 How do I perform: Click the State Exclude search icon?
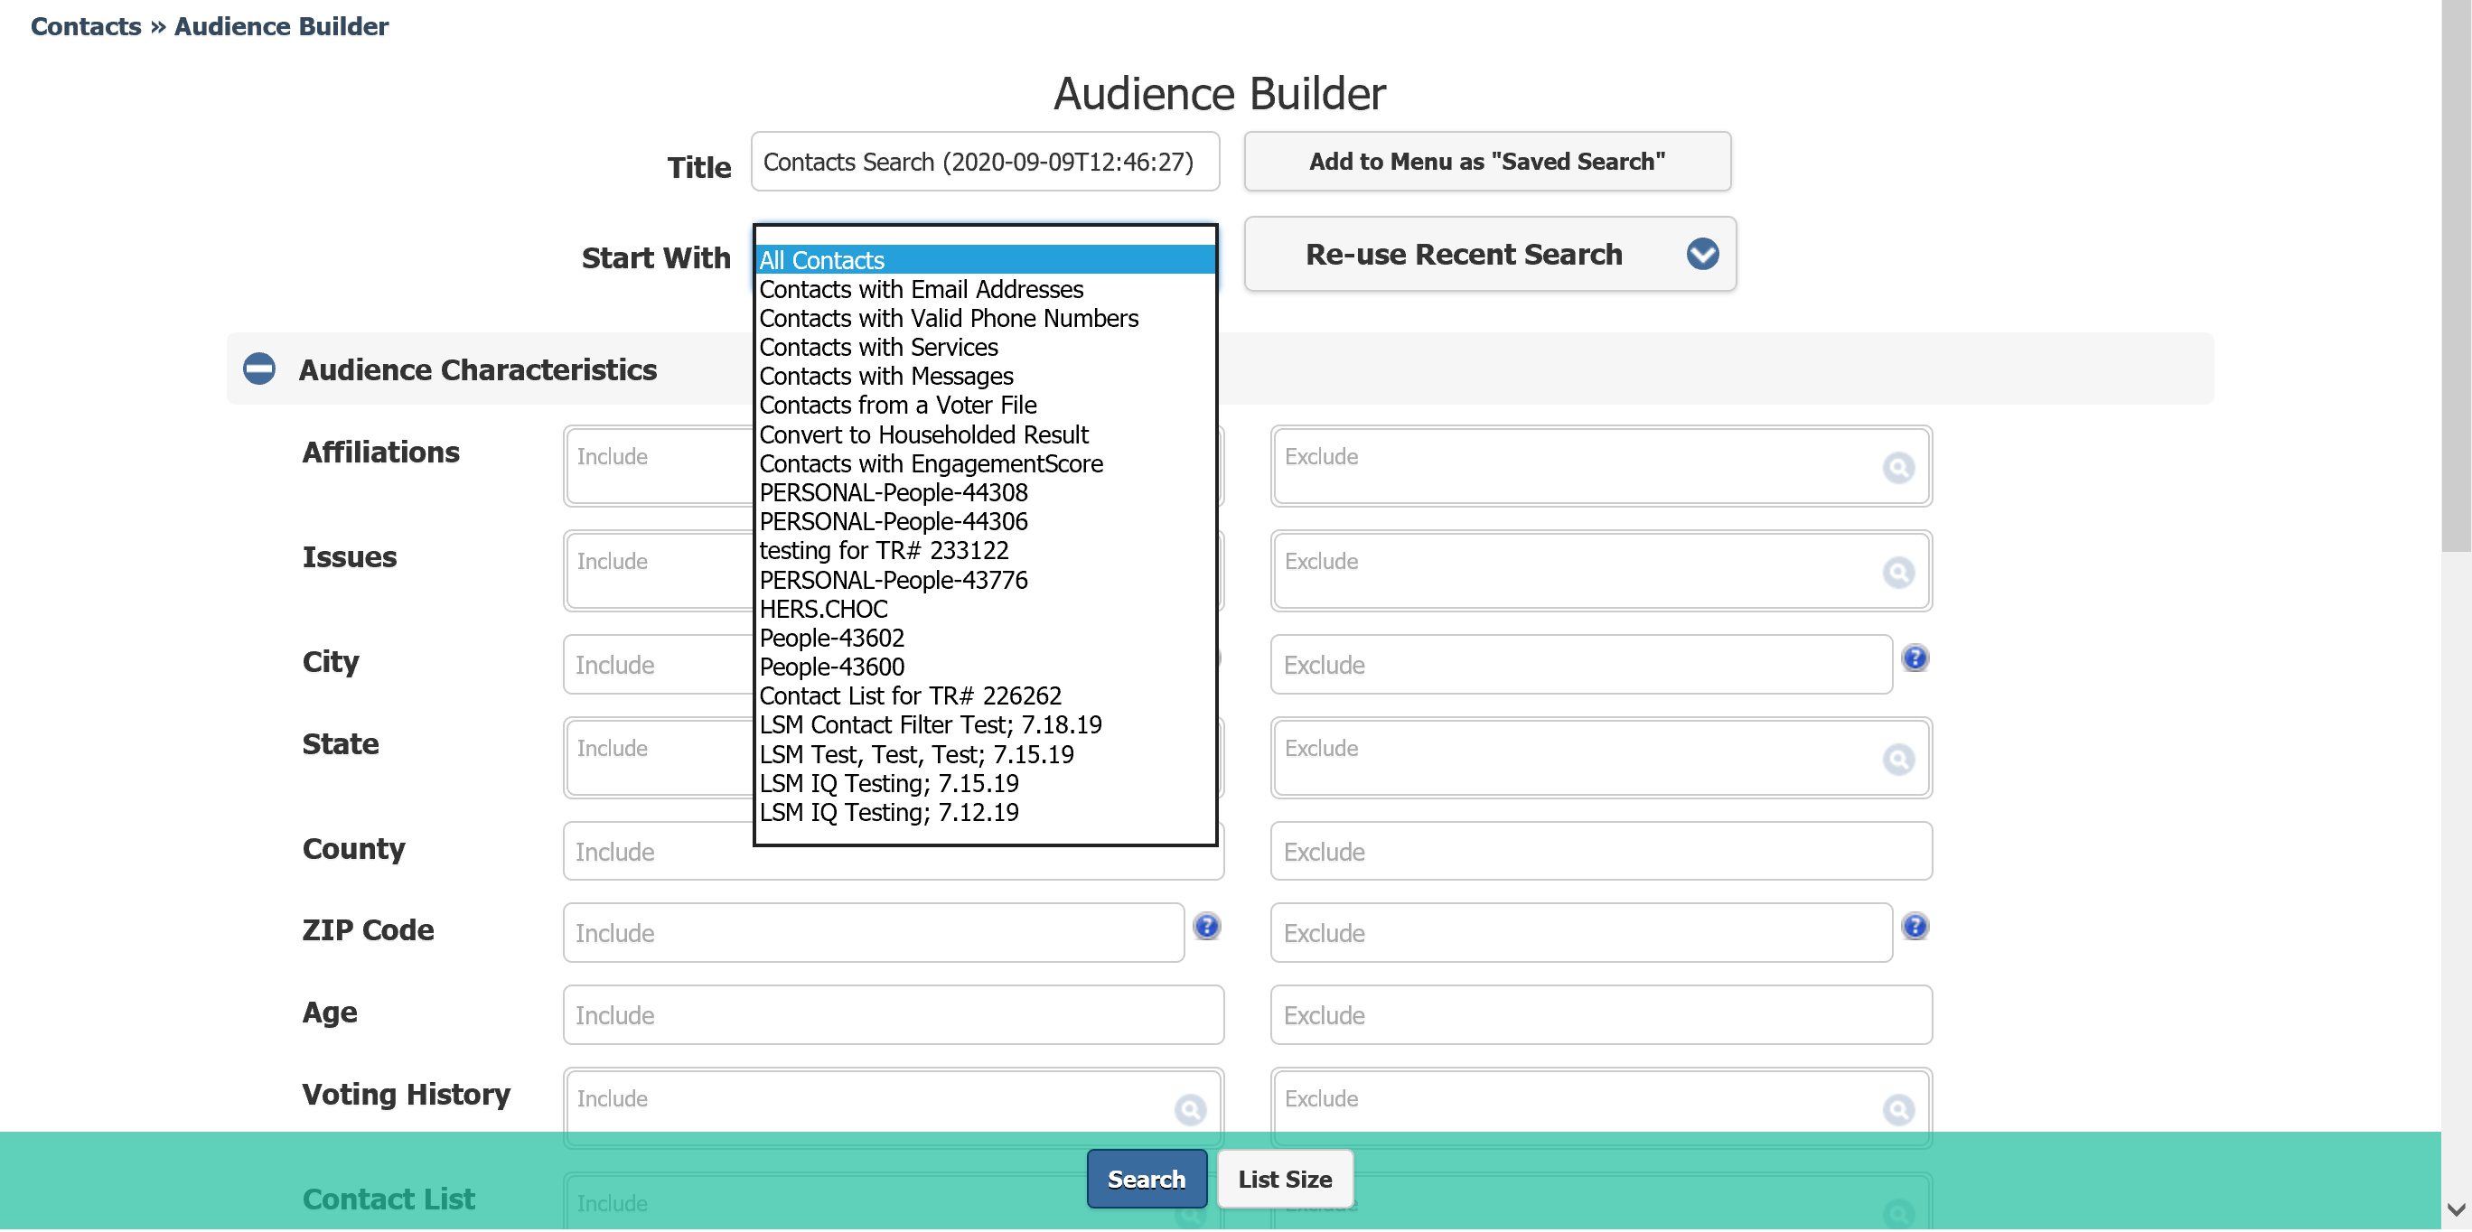(x=1898, y=760)
